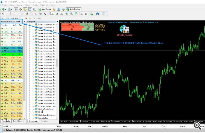Screen dimensions: 205x133
Task: Open the Strategy Tester icon
Action: [x=34, y=9]
